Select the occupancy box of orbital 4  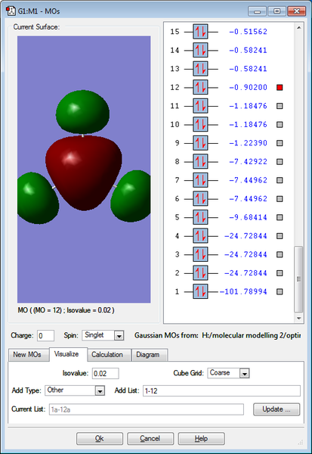200,236
